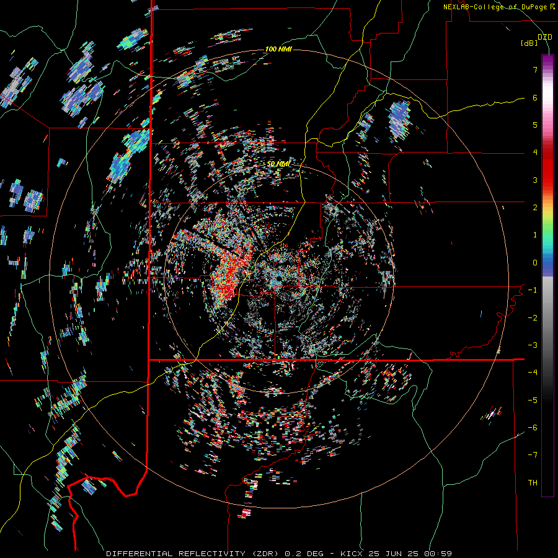The height and width of the screenshot is (558, 558).
Task: Click the [dB] unit label
Action: [529, 43]
